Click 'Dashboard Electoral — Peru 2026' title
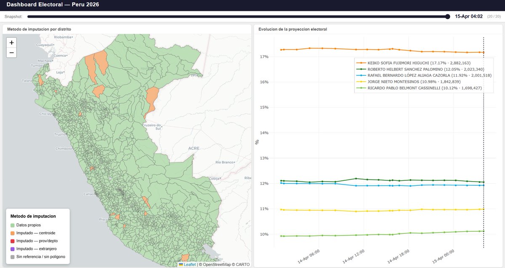 coord(53,5)
